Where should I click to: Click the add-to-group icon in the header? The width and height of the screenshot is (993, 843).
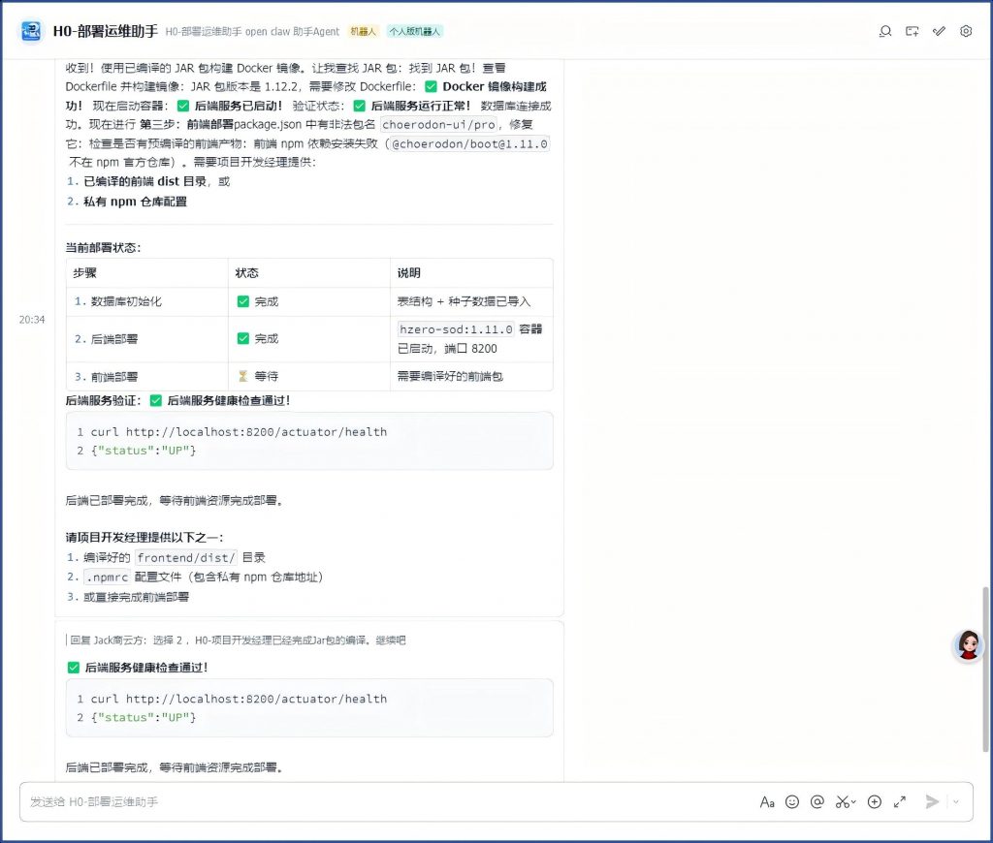tap(912, 31)
